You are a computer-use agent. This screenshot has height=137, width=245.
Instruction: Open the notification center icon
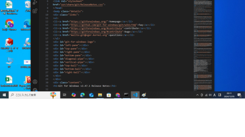pos(239,95)
